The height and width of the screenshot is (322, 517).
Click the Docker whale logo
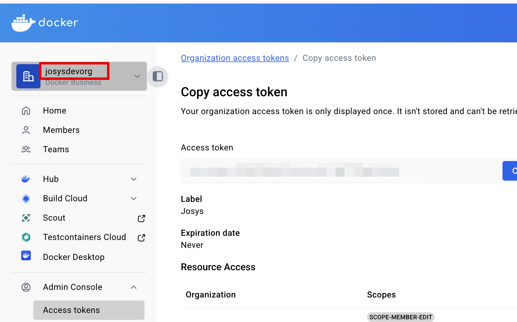[x=23, y=23]
